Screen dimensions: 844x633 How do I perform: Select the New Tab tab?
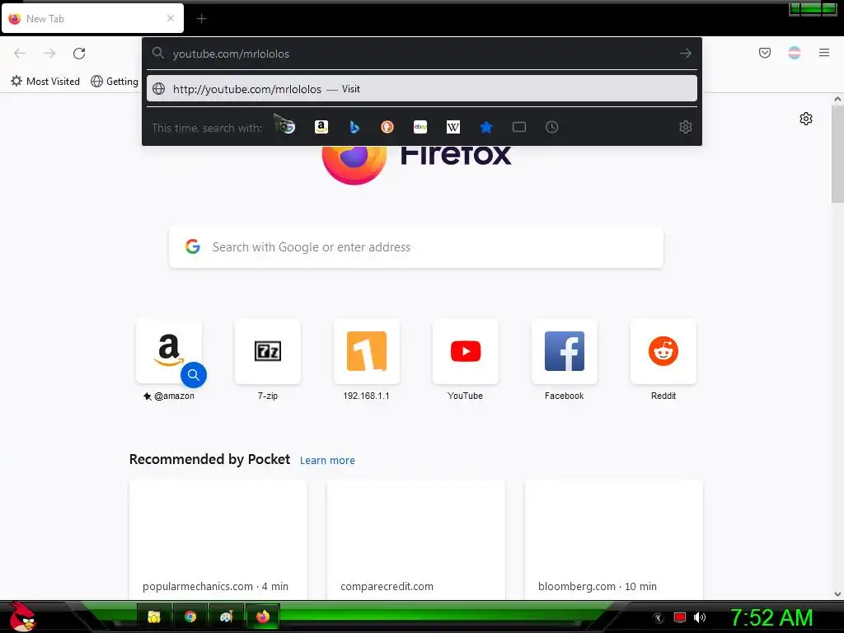(x=92, y=18)
